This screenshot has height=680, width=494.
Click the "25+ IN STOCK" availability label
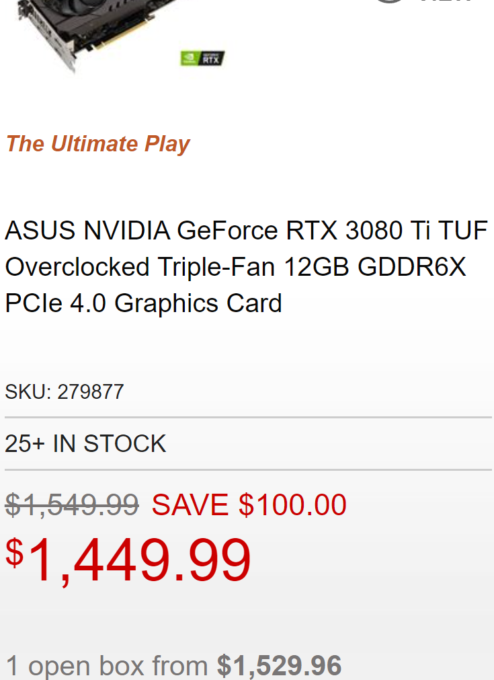pos(85,444)
